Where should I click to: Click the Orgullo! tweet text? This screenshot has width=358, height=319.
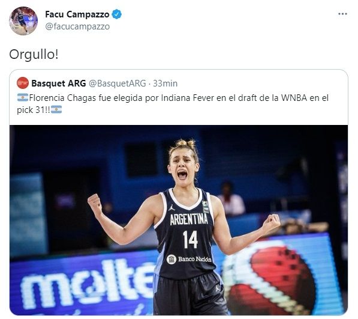click(x=34, y=55)
